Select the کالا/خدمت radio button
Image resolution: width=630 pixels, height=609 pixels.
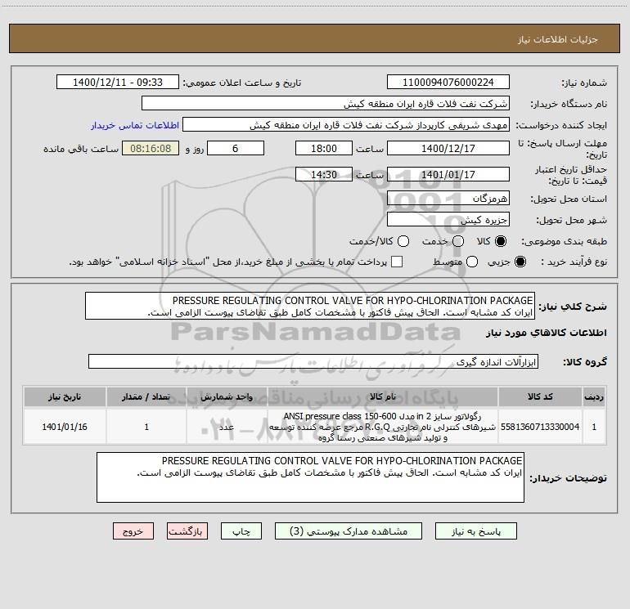tap(403, 241)
